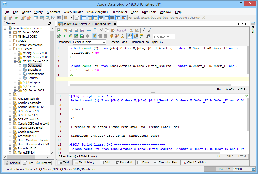The height and width of the screenshot is (174, 258).
Task: Open the Text History results tab
Action: pos(84,162)
